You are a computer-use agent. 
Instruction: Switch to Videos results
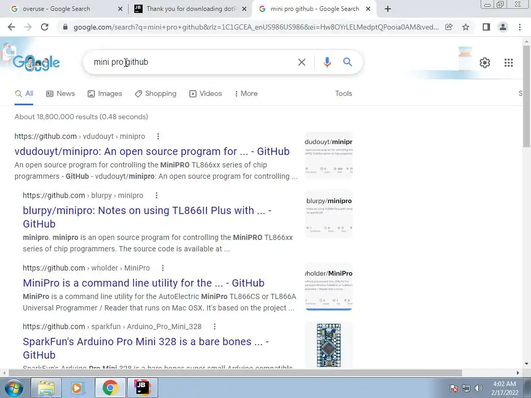click(205, 94)
